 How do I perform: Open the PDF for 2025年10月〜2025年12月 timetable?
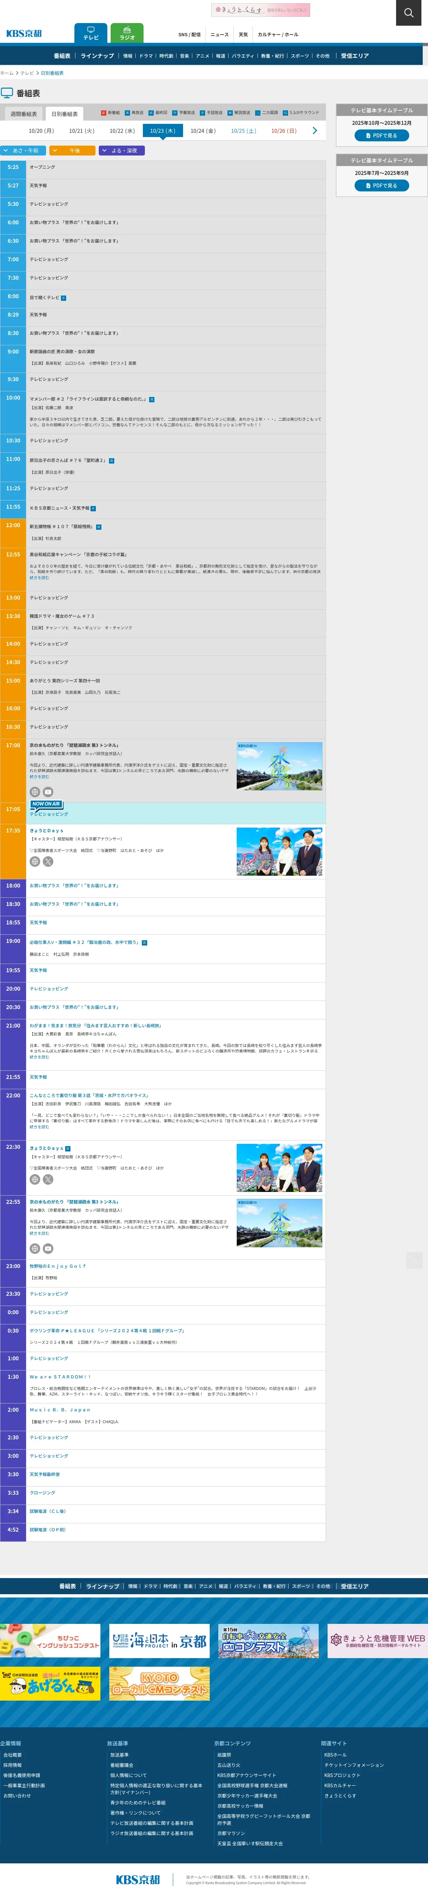(x=382, y=135)
